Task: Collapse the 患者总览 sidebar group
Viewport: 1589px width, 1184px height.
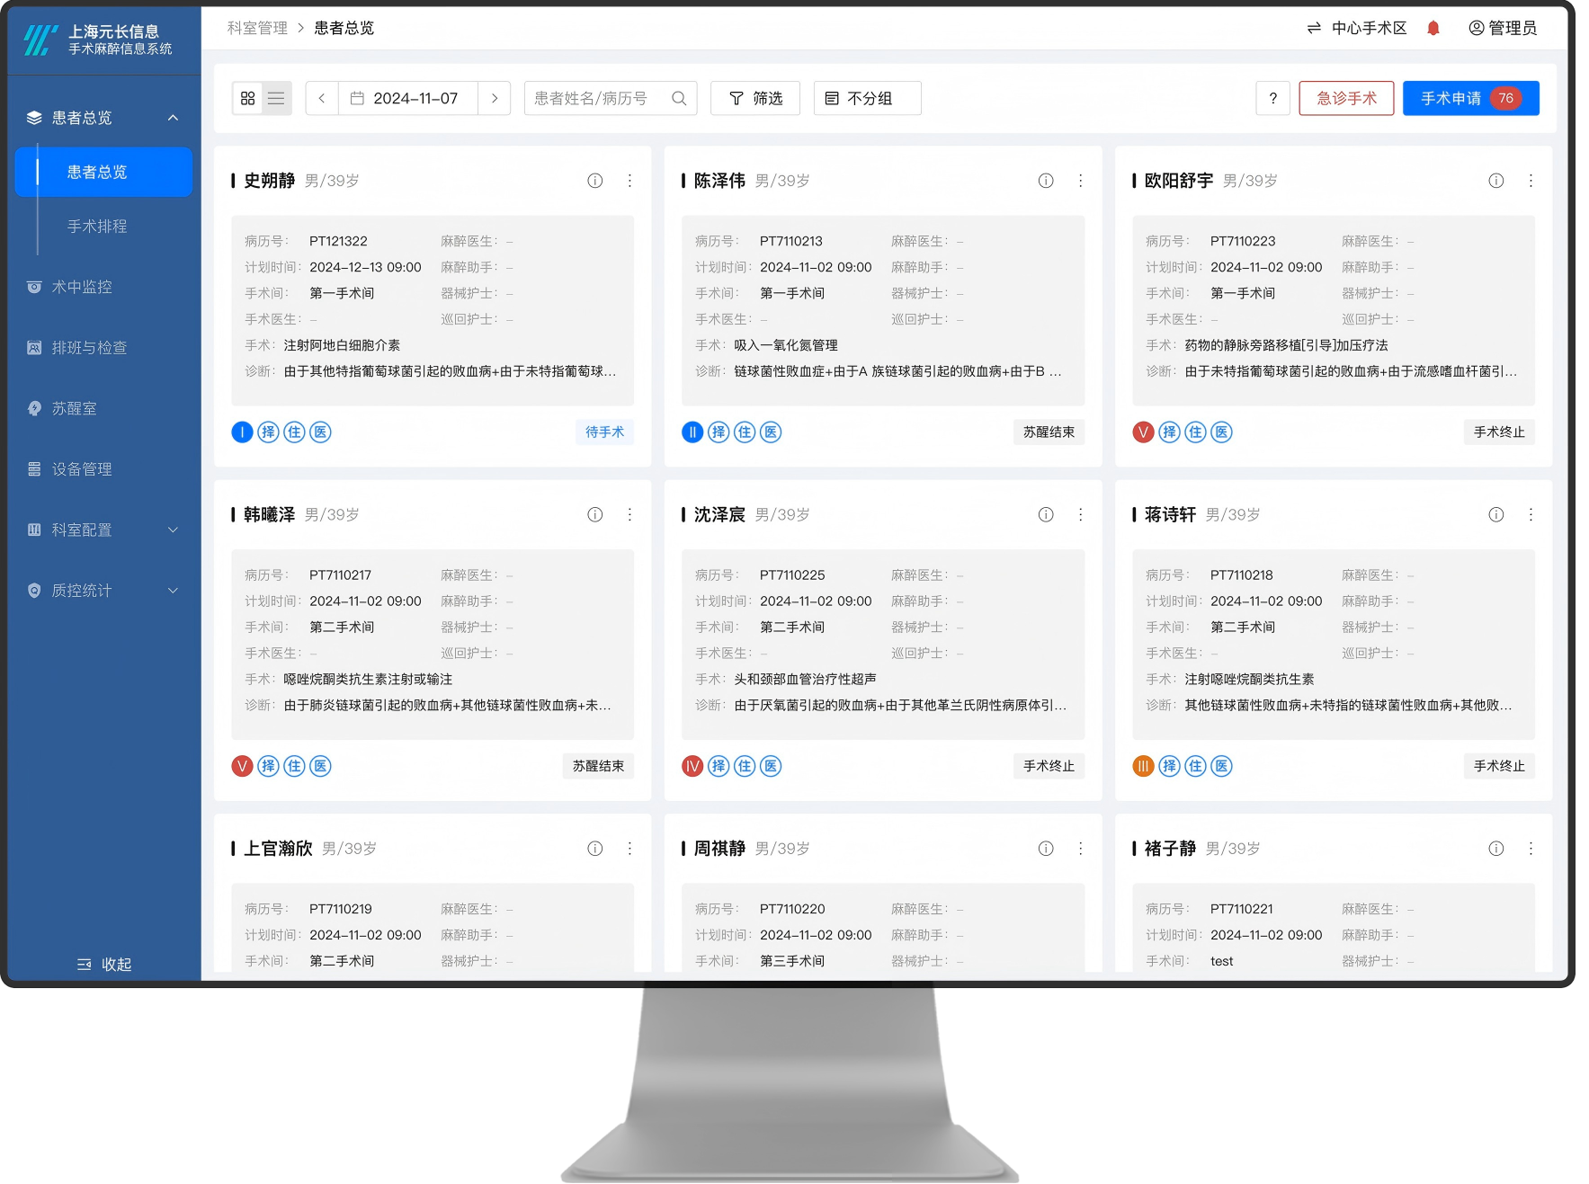Action: [x=103, y=118]
